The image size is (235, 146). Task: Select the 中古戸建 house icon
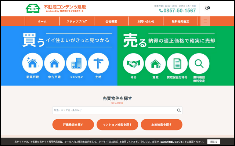click(54, 63)
